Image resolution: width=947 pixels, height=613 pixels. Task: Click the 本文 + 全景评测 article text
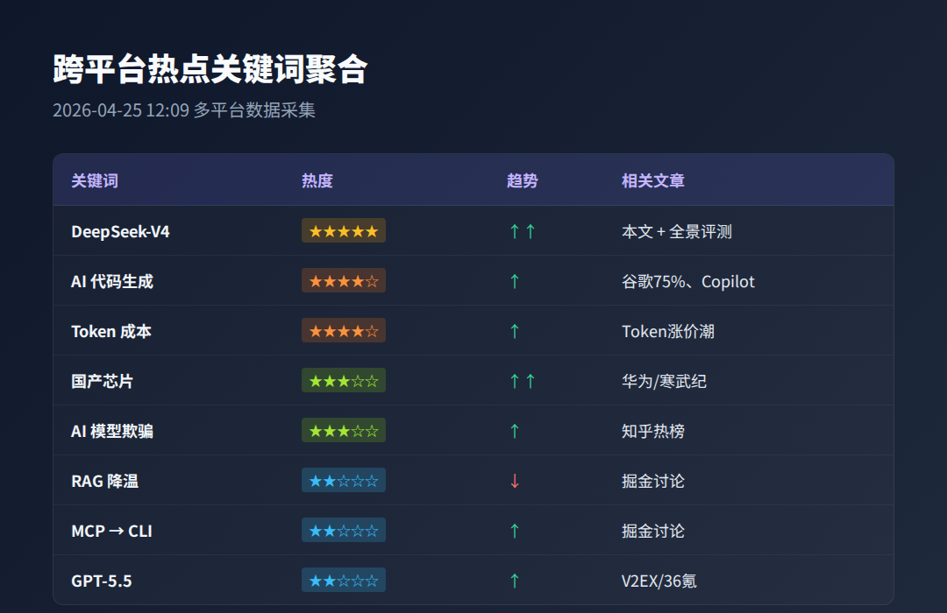[676, 232]
